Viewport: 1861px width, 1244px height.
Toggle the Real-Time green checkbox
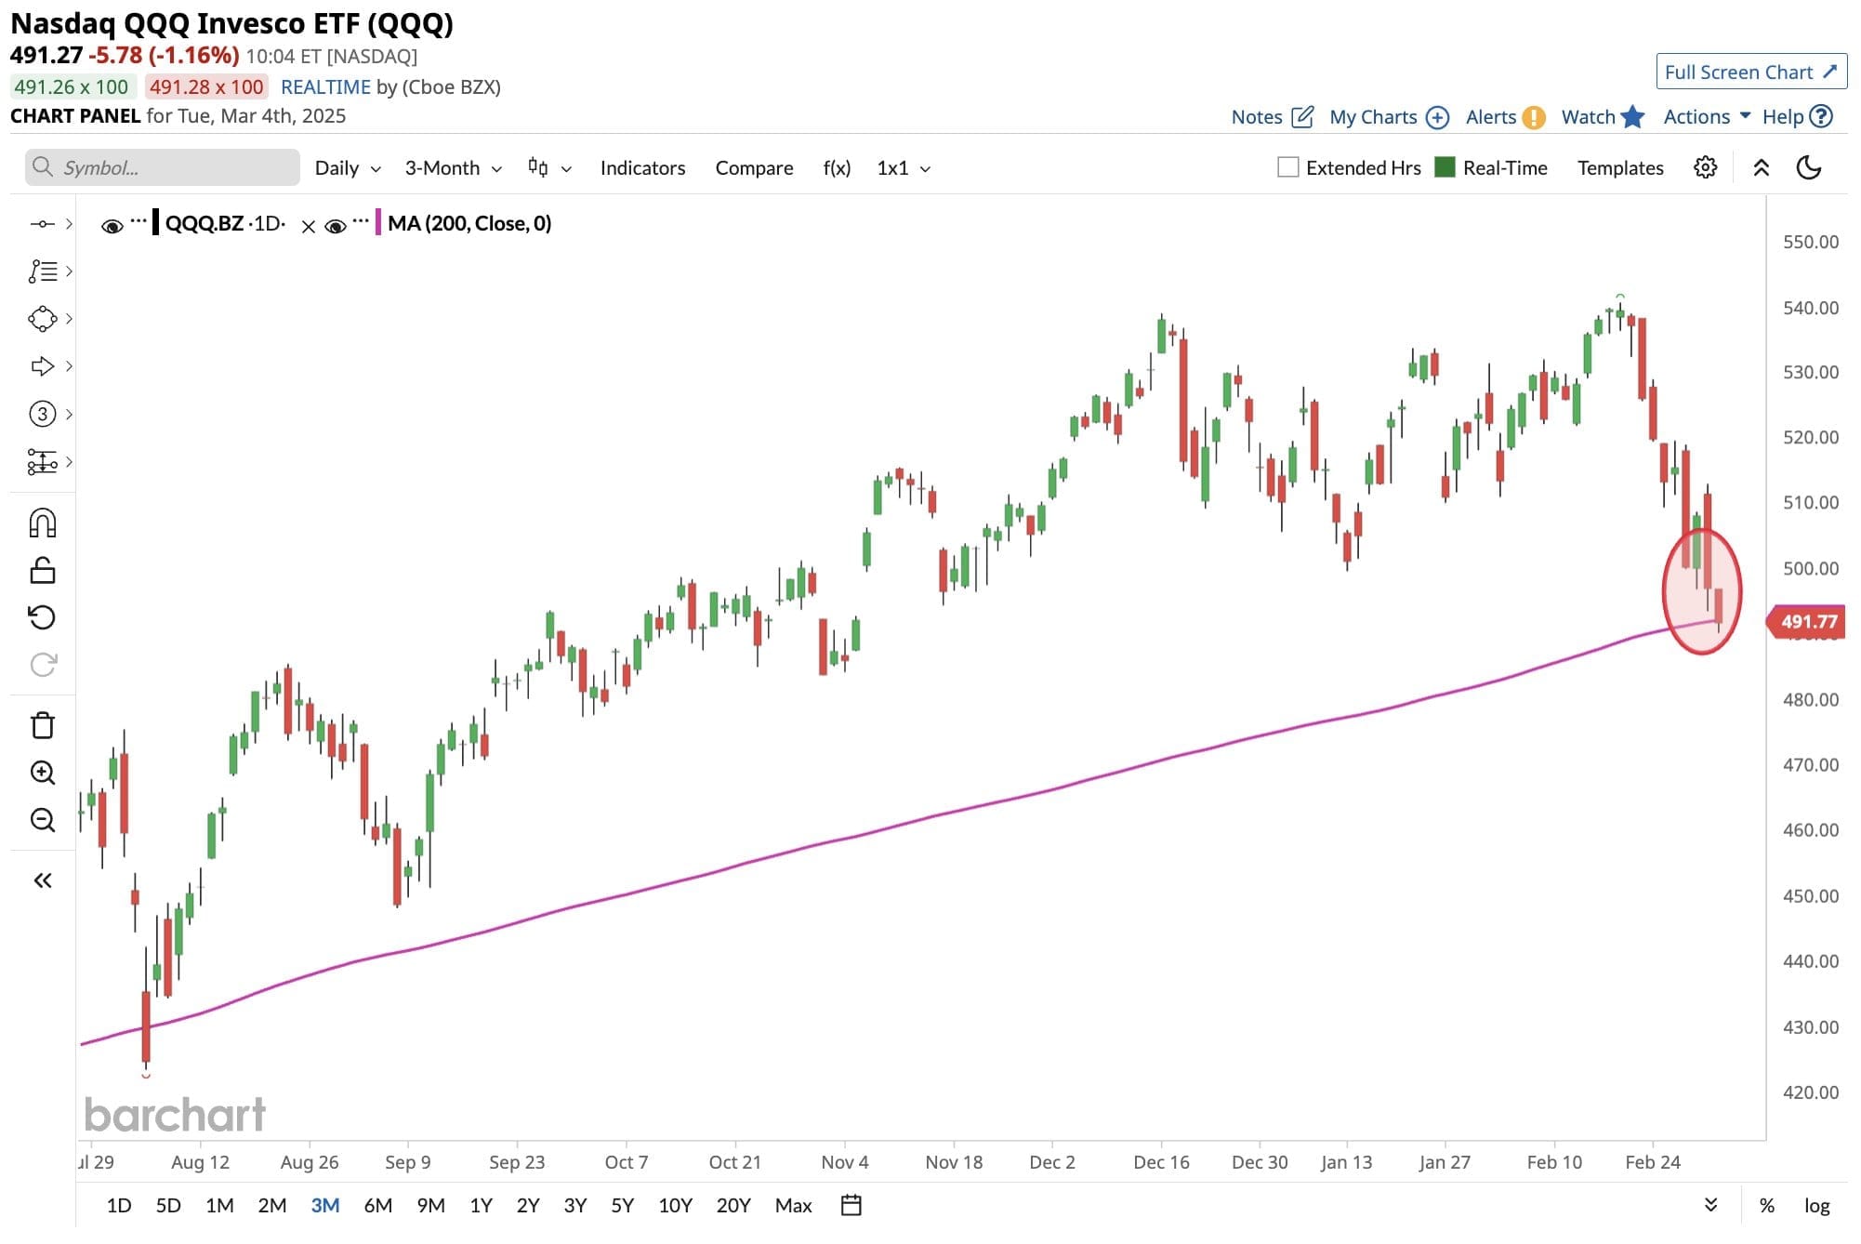click(1445, 167)
